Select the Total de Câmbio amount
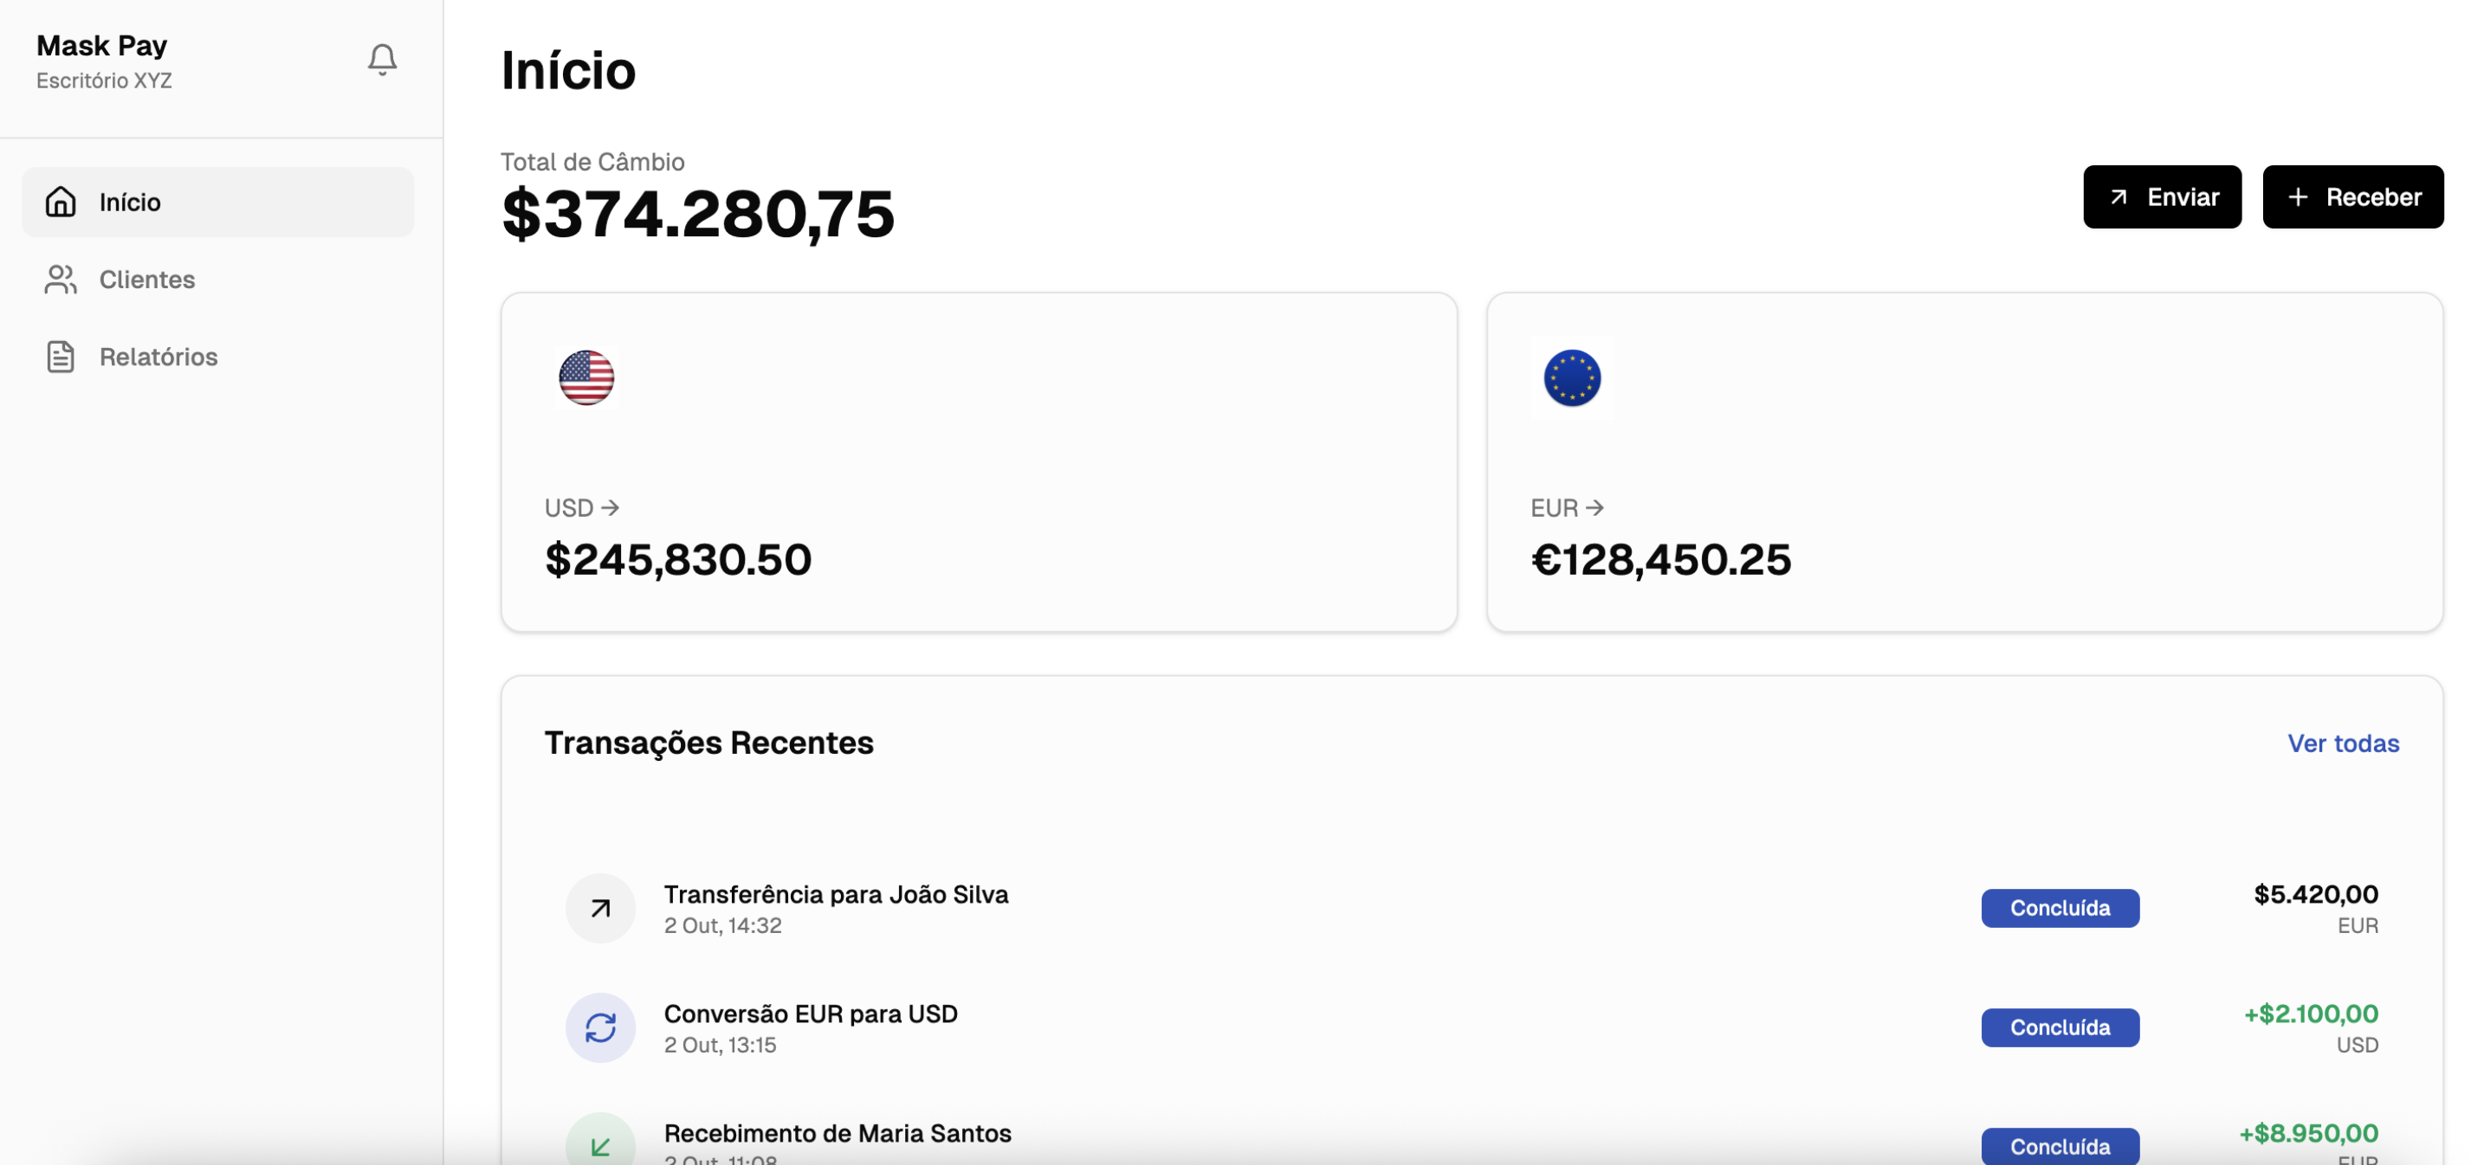2484x1165 pixels. (697, 214)
